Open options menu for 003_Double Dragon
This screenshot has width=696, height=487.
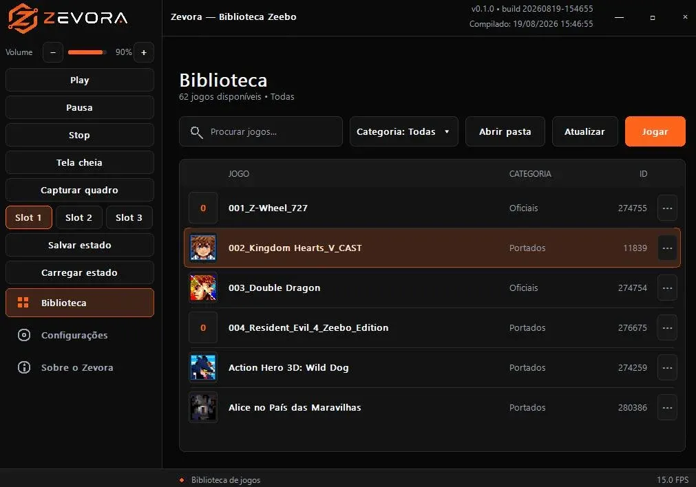(x=667, y=288)
